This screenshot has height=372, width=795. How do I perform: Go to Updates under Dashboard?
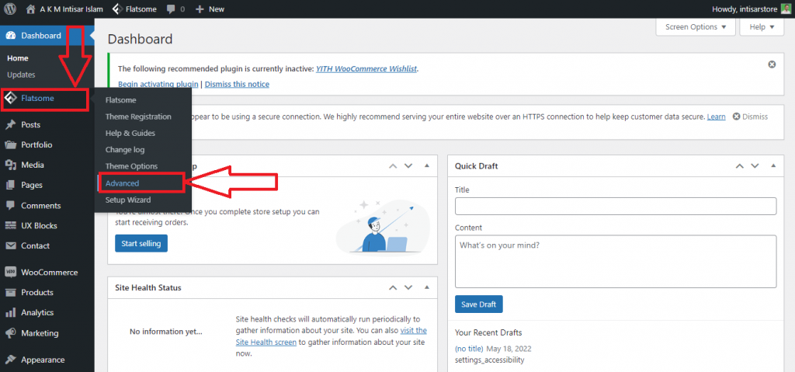click(21, 75)
